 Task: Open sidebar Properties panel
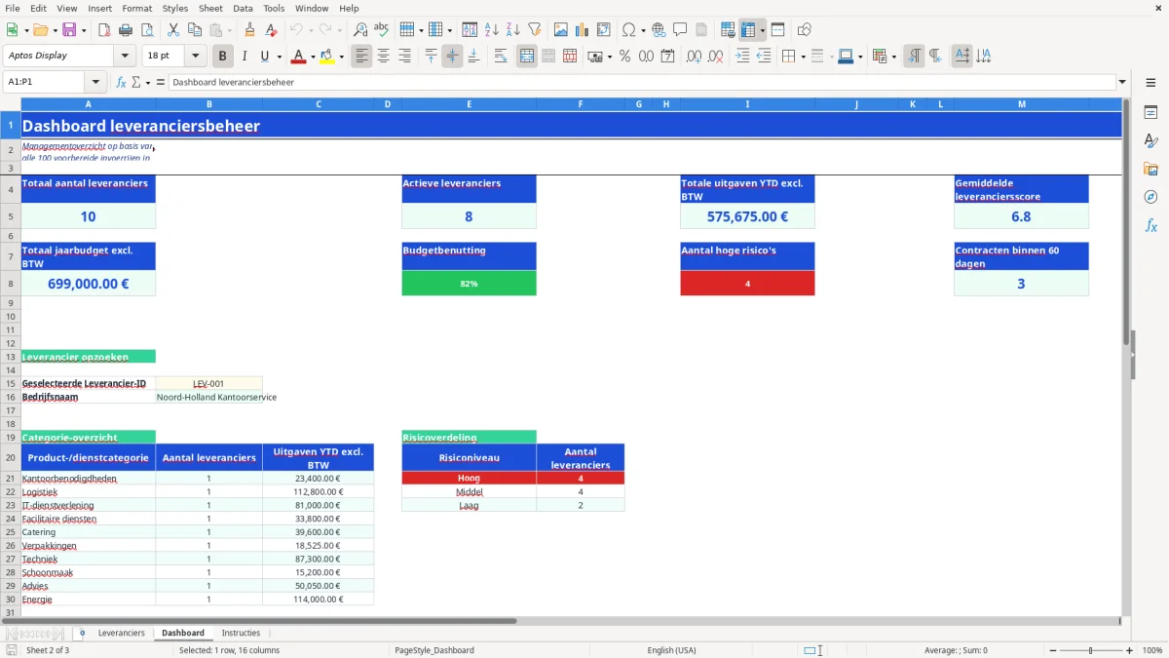1150,112
